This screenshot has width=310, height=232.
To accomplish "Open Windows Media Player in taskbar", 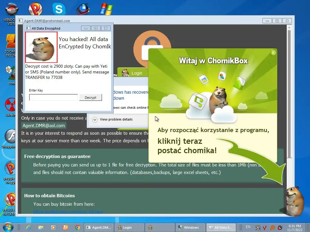I will [x=53, y=227].
